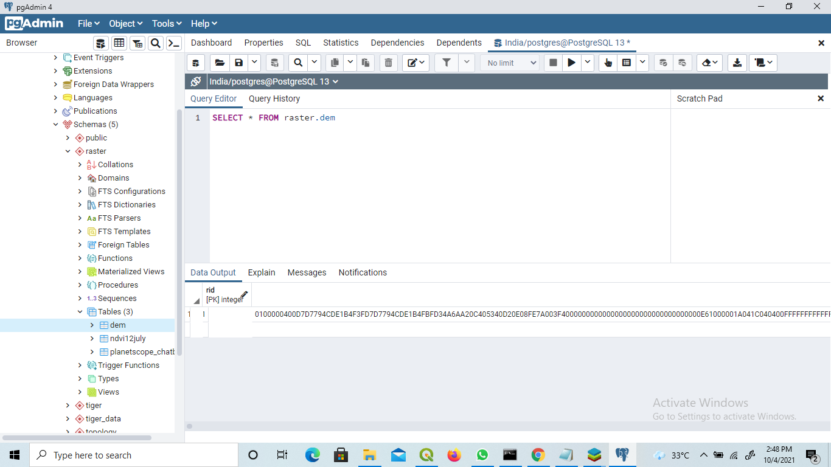Click View Data grid icon in Browser header
Screen dimensions: 831x467
pos(119,43)
